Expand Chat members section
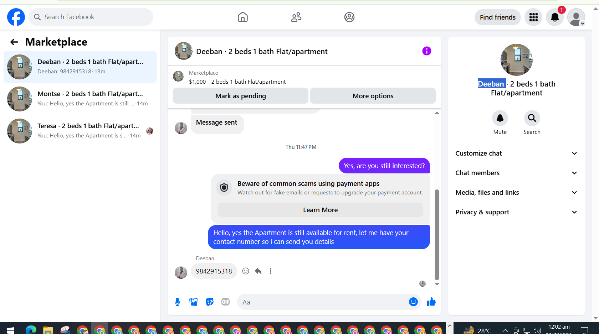 click(516, 173)
